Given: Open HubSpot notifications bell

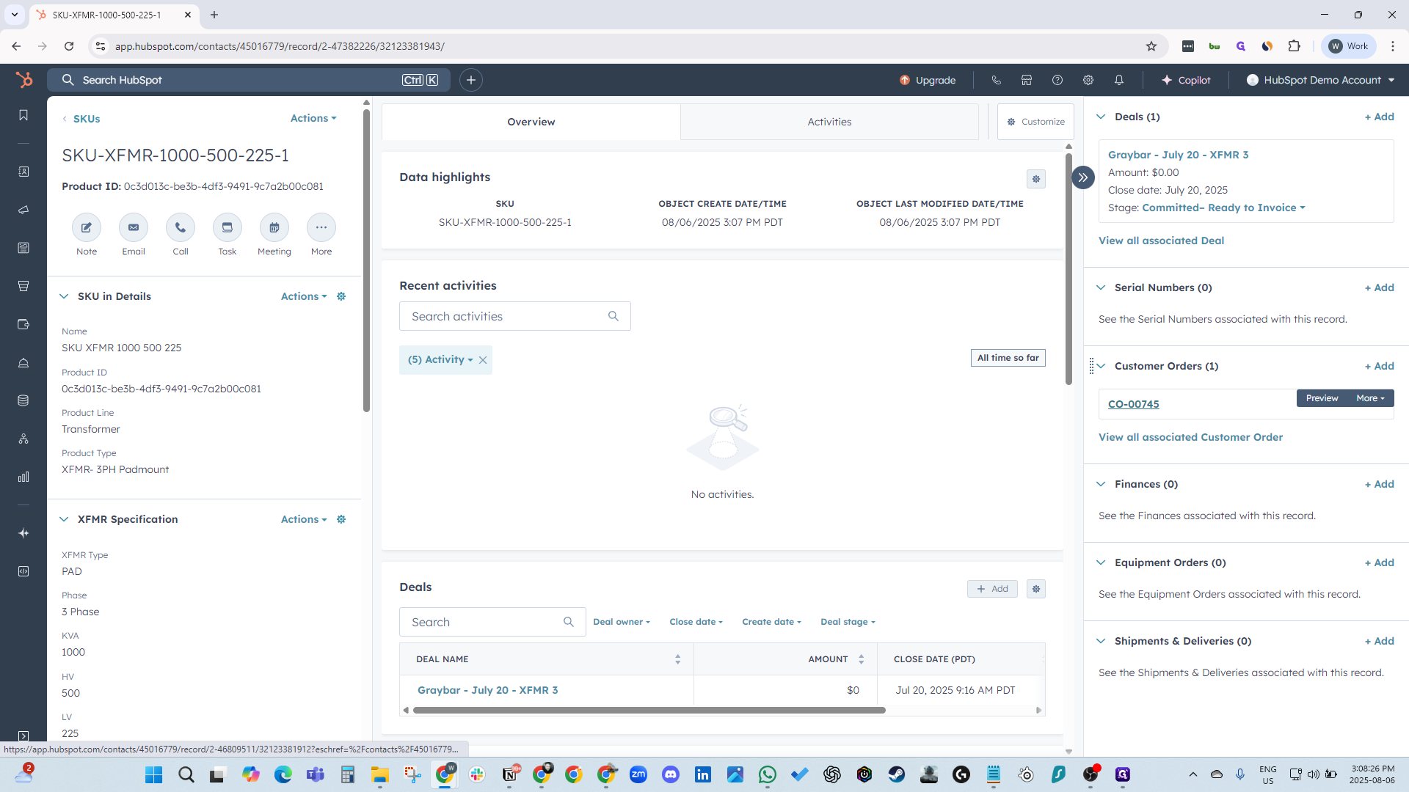Looking at the screenshot, I should coord(1119,80).
